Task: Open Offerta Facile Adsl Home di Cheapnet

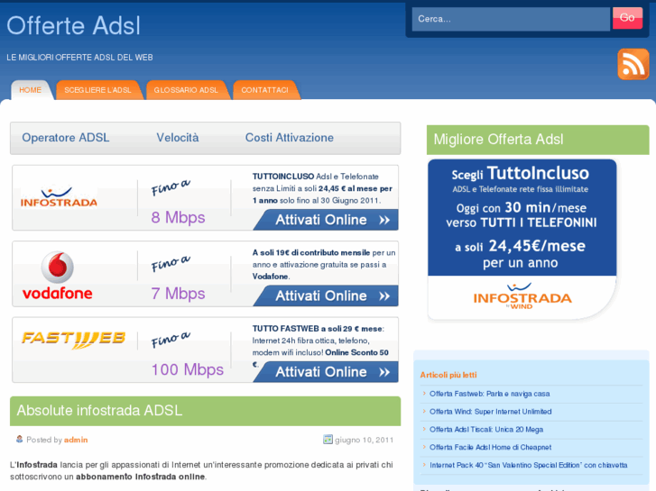Action: coord(490,448)
